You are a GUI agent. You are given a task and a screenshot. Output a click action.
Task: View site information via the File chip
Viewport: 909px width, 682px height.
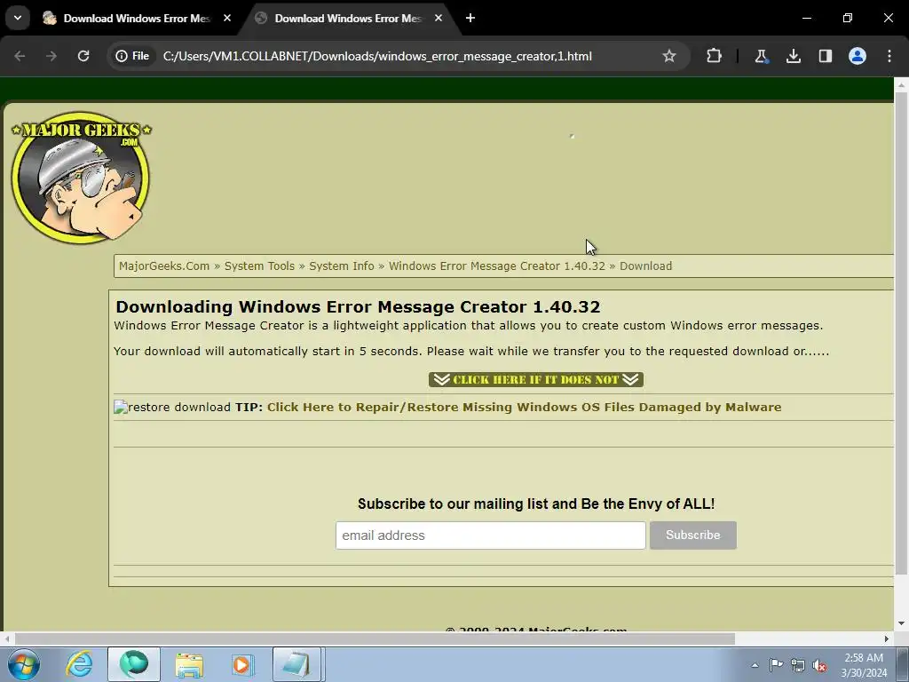[133, 56]
